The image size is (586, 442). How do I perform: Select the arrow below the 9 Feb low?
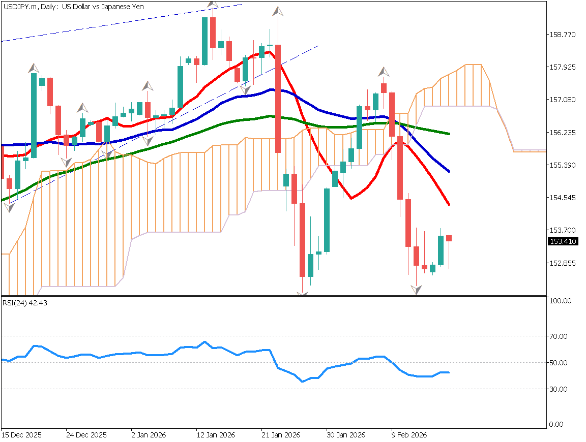pyautogui.click(x=416, y=291)
